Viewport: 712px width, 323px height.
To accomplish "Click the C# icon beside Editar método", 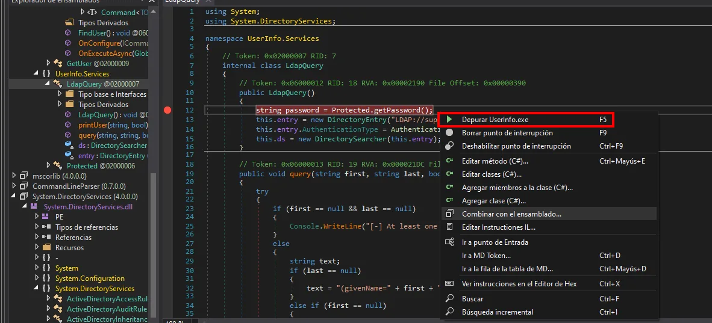I will click(449, 161).
